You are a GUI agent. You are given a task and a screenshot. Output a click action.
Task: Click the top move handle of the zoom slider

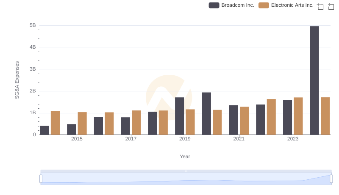[x=186, y=171]
